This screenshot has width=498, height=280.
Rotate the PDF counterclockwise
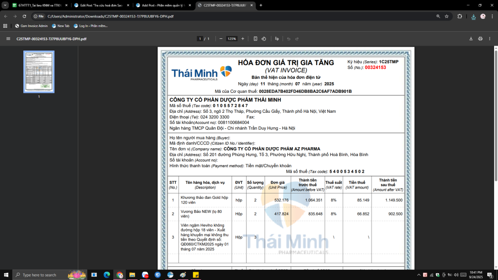tap(264, 38)
